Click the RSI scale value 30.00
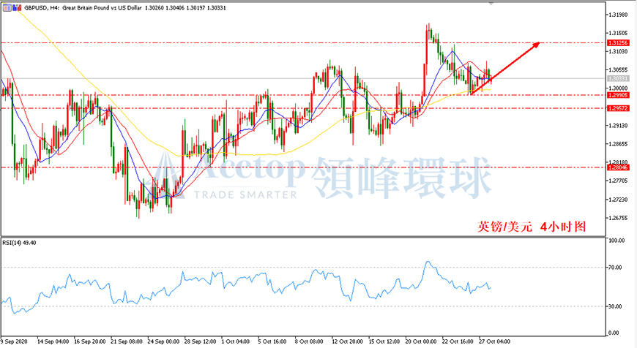This screenshot has height=348, width=637. pyautogui.click(x=616, y=306)
